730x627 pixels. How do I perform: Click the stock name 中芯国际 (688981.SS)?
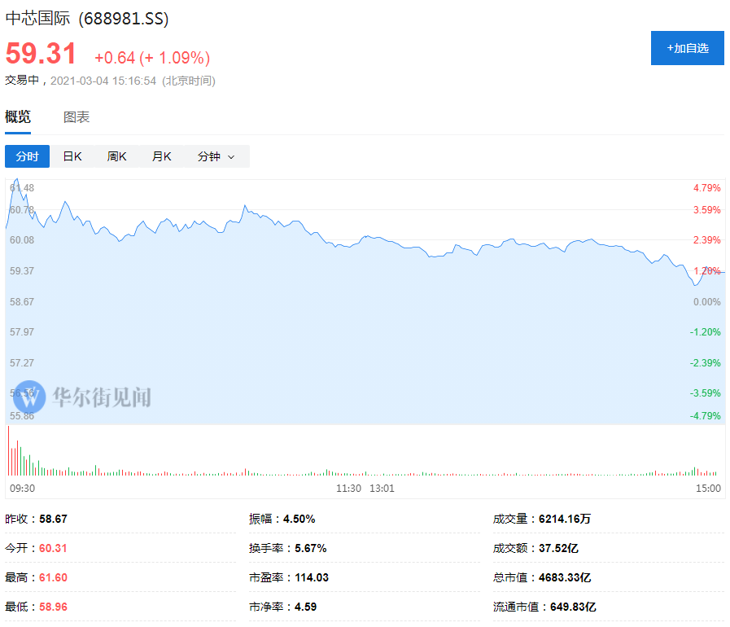(86, 19)
